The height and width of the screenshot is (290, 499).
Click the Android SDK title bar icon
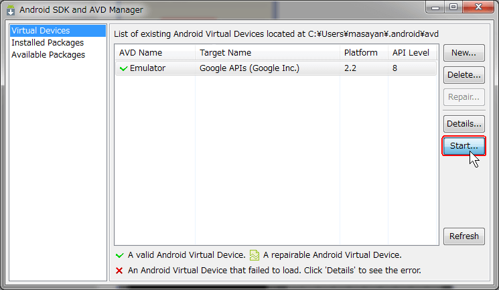click(x=11, y=10)
